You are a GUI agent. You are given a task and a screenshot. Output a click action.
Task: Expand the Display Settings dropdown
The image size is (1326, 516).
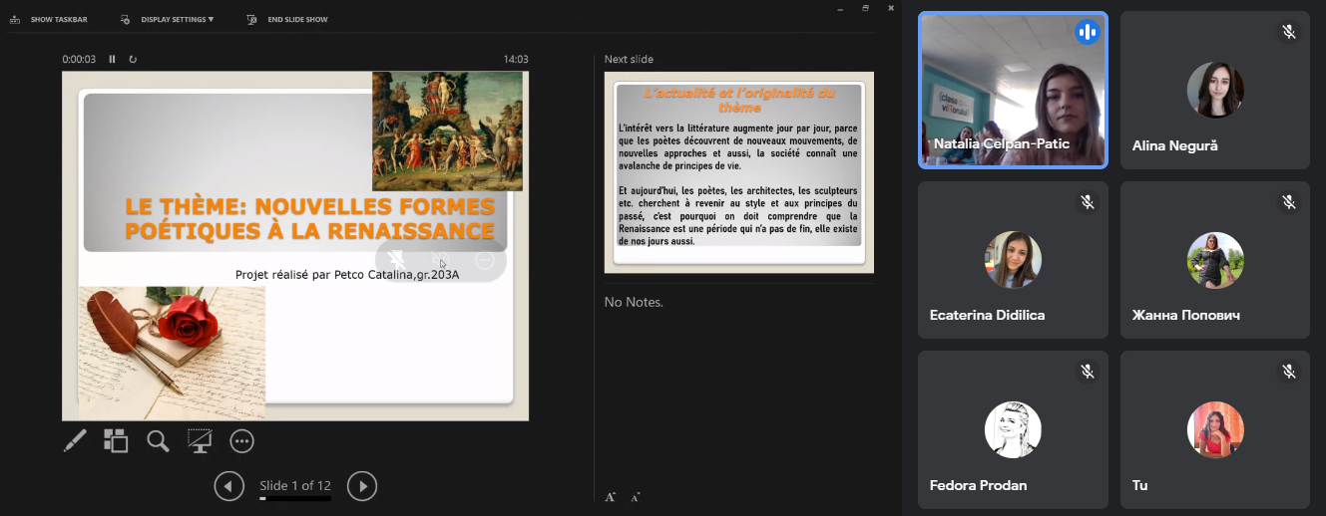[167, 19]
